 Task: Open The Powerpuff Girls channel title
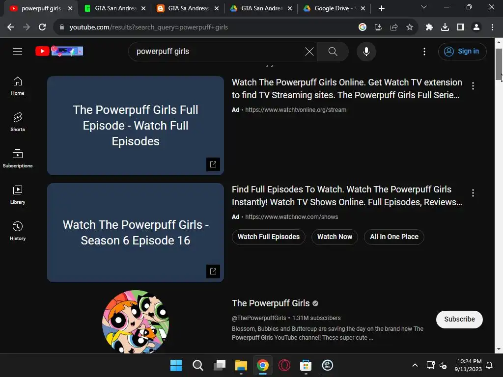pyautogui.click(x=271, y=303)
